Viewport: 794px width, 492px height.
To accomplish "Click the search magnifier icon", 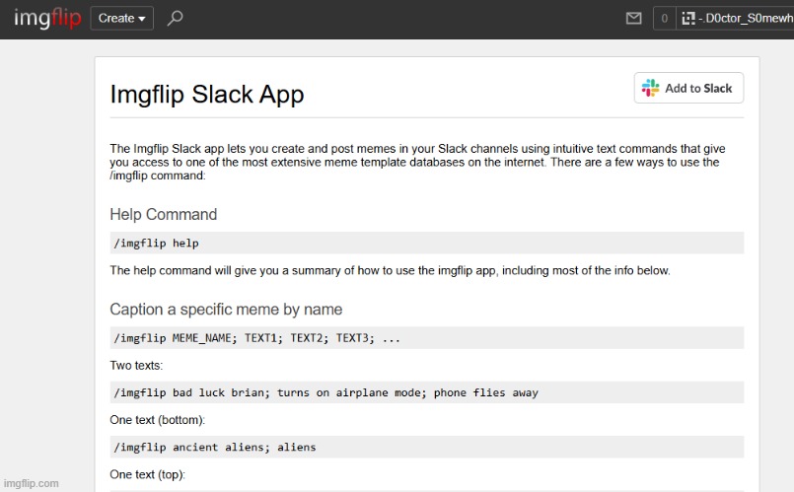I will point(176,19).
